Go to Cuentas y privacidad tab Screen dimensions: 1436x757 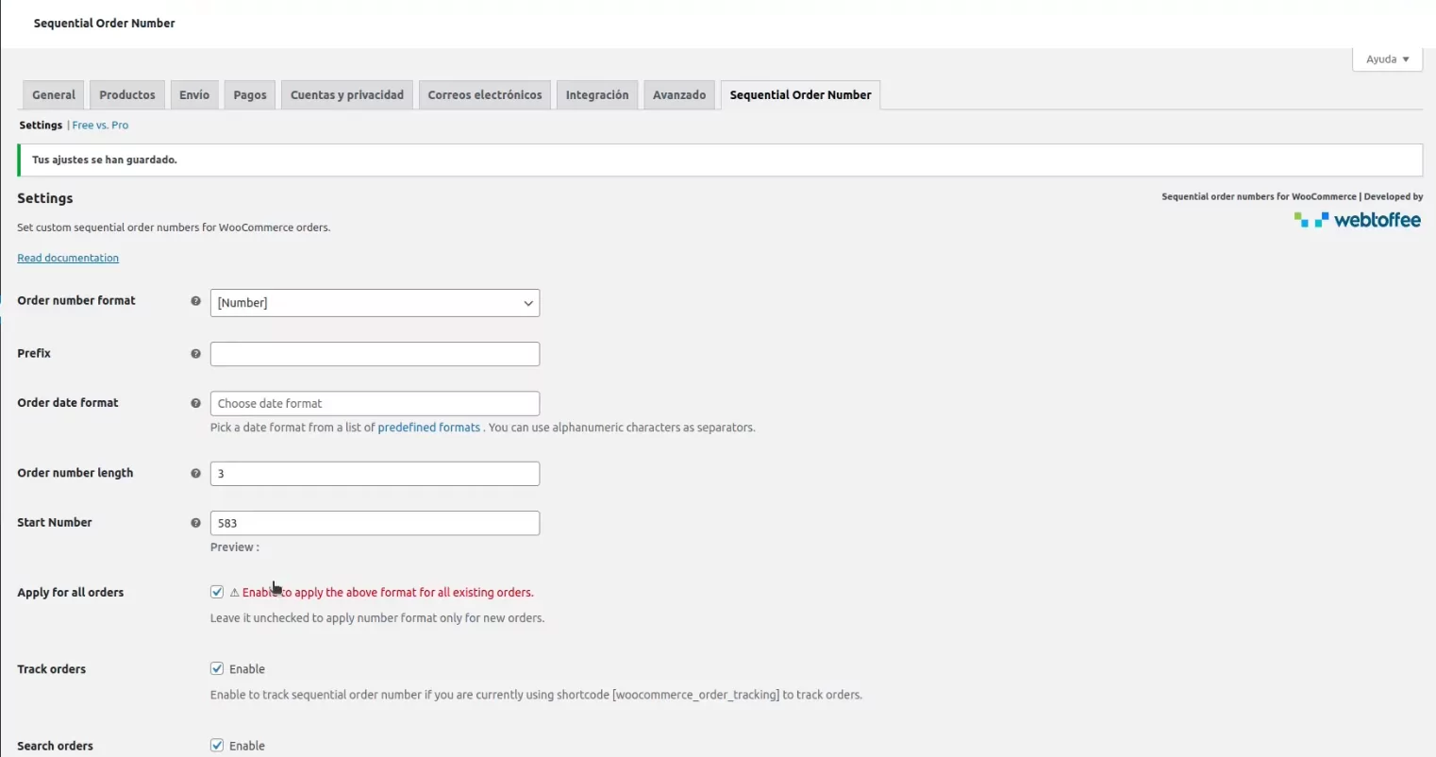click(x=347, y=95)
